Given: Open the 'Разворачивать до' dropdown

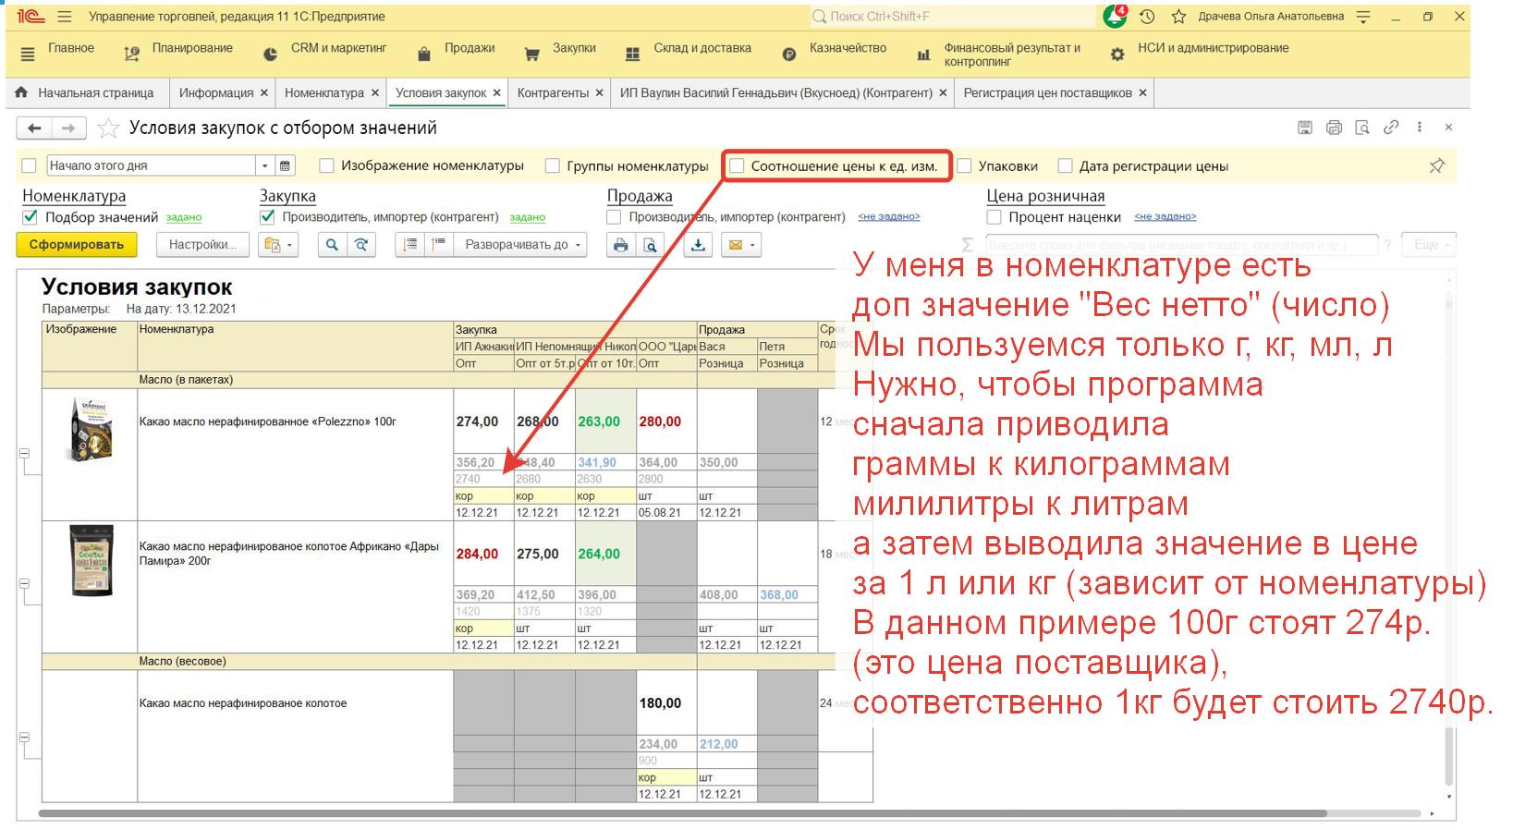Looking at the screenshot, I should (523, 245).
